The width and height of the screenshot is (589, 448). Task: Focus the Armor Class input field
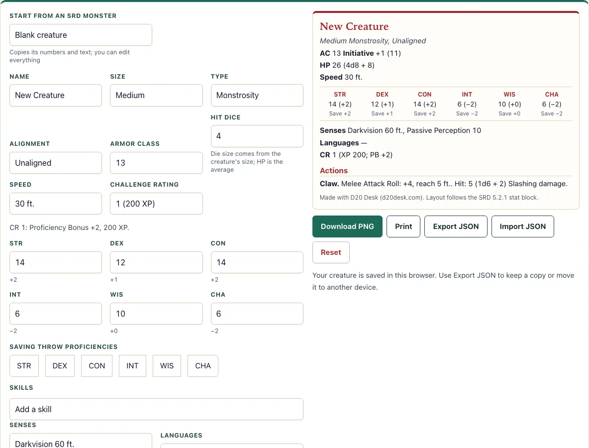click(x=156, y=163)
